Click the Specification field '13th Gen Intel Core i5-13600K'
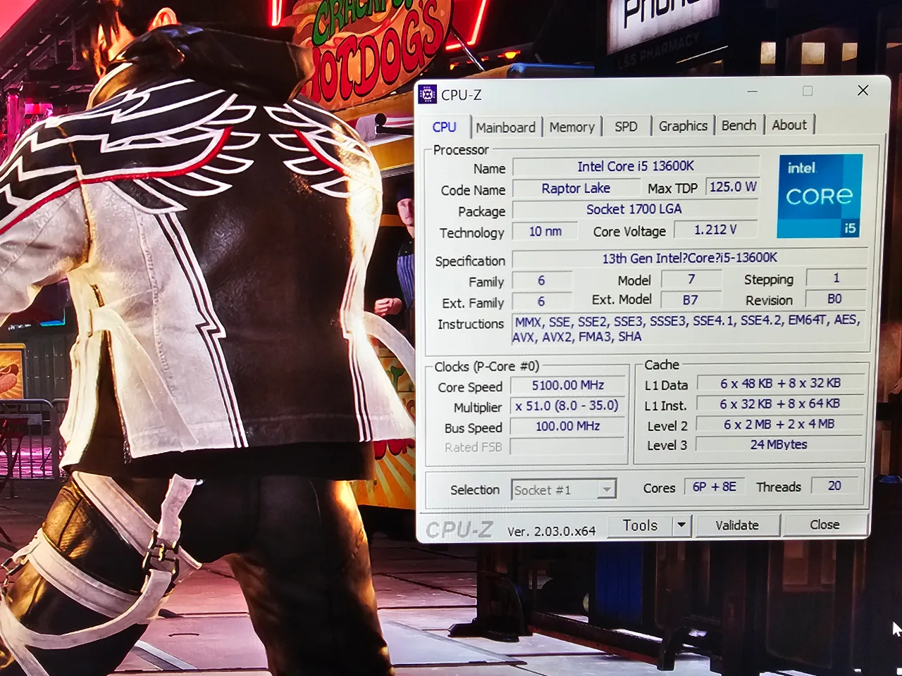This screenshot has width=902, height=676. (690, 258)
